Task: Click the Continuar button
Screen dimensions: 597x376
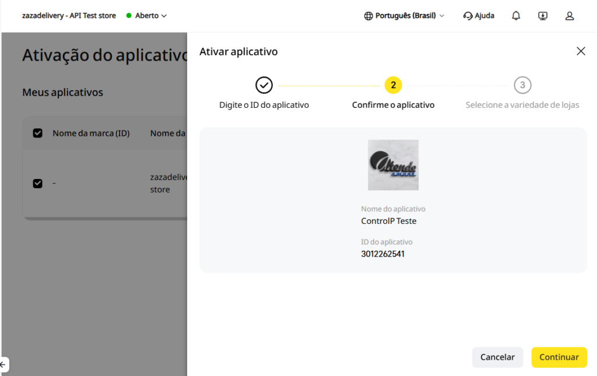Action: (x=559, y=357)
